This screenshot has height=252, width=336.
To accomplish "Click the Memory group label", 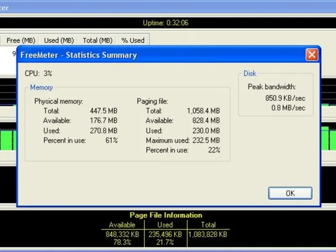I will [x=41, y=87].
